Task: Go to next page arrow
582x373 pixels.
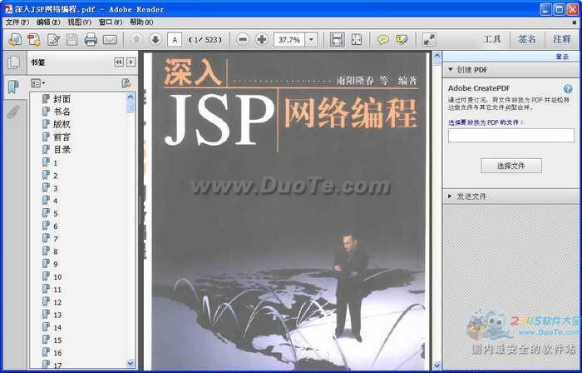Action: pyautogui.click(x=155, y=39)
